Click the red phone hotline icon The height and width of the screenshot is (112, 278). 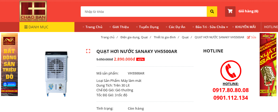tap(231, 71)
